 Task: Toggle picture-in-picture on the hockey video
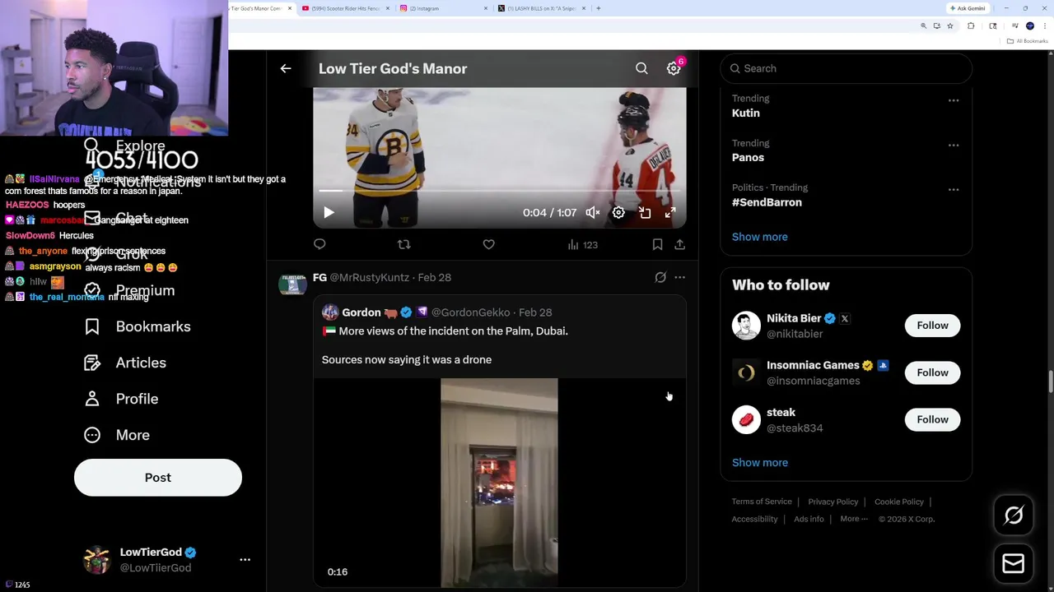tap(645, 213)
